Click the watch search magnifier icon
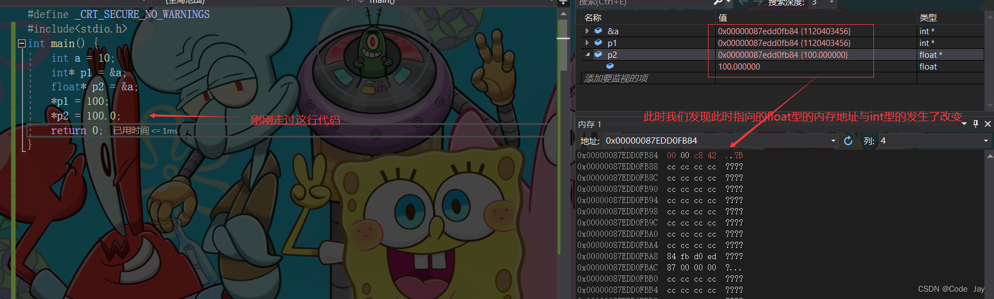This screenshot has width=994, height=299. [x=719, y=2]
